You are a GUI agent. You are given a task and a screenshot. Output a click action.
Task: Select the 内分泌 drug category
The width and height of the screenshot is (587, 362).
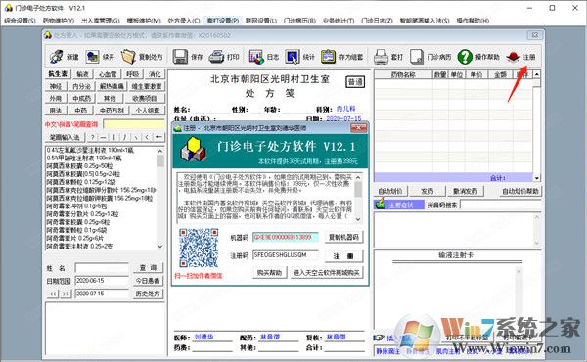coord(81,86)
